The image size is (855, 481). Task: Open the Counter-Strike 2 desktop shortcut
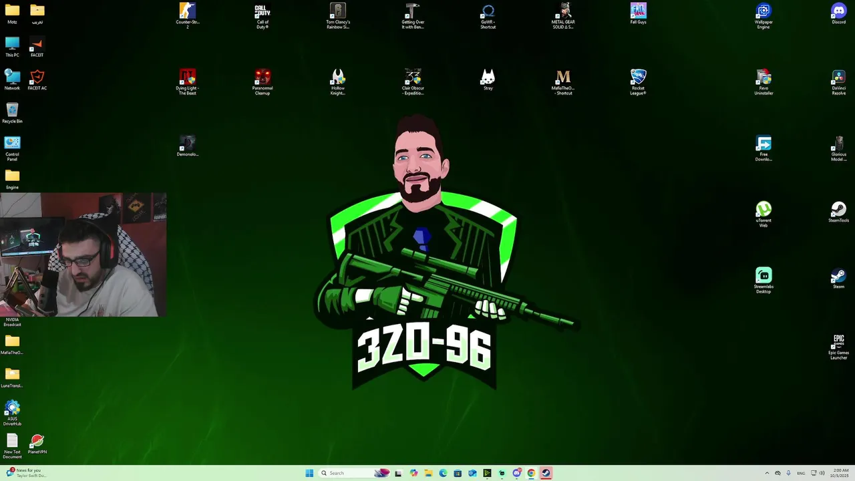pyautogui.click(x=188, y=16)
